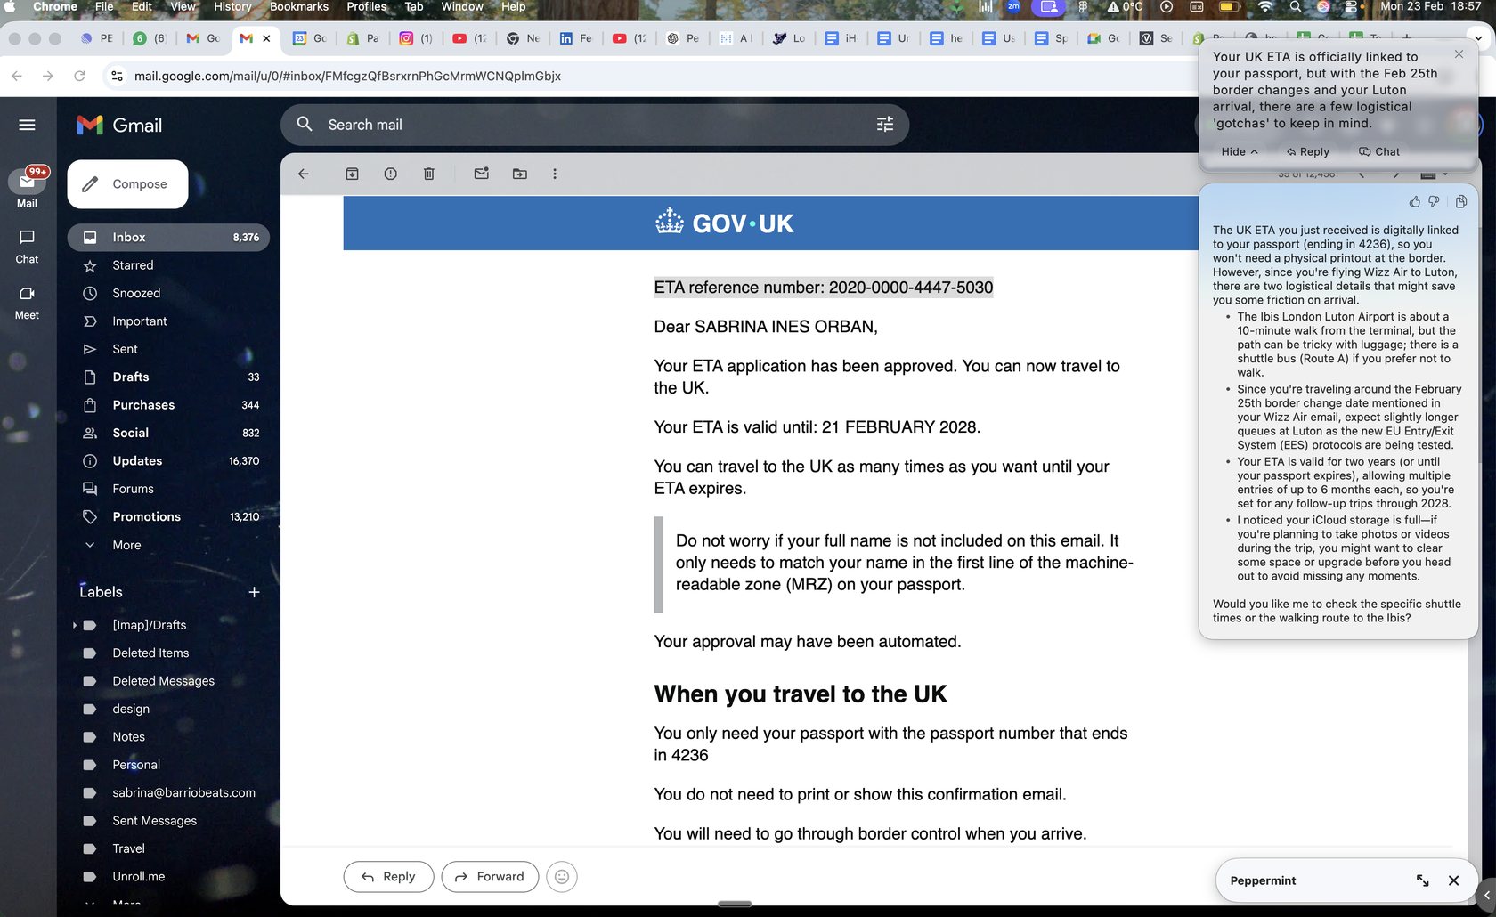Give a thumbs up to Peppermint's reply

1414,202
